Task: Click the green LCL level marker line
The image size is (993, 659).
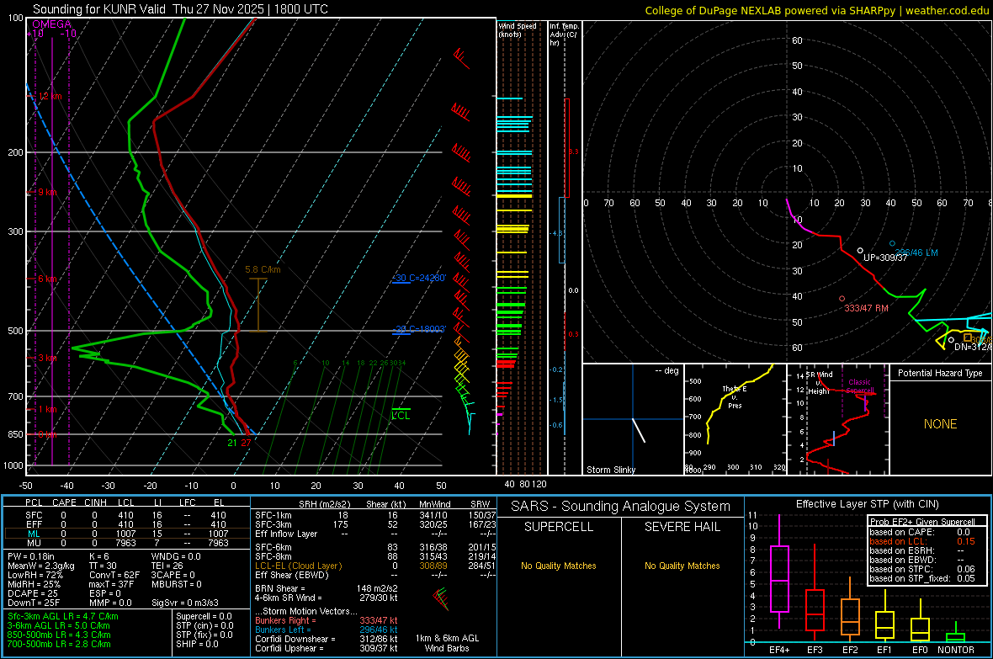Action: tap(401, 409)
